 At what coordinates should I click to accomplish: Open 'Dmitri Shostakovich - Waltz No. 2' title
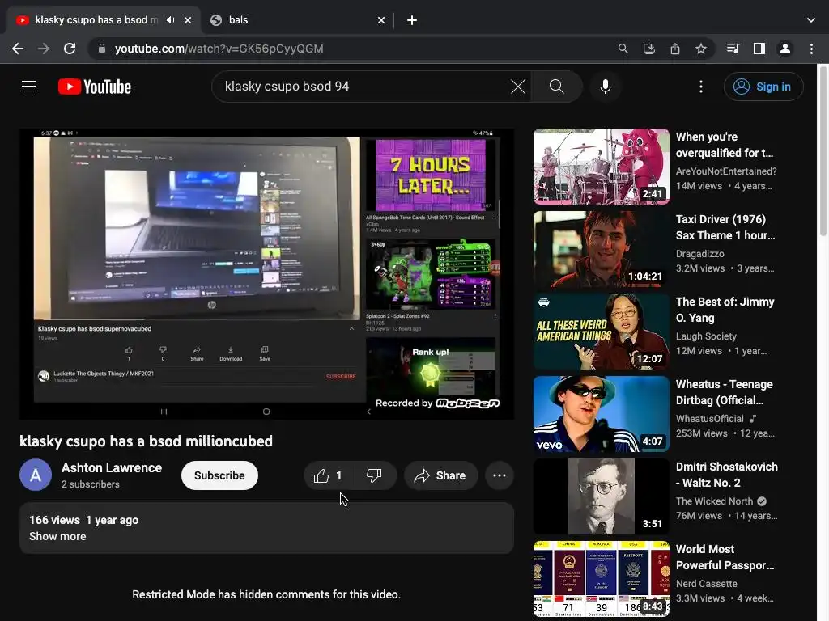[x=726, y=474]
